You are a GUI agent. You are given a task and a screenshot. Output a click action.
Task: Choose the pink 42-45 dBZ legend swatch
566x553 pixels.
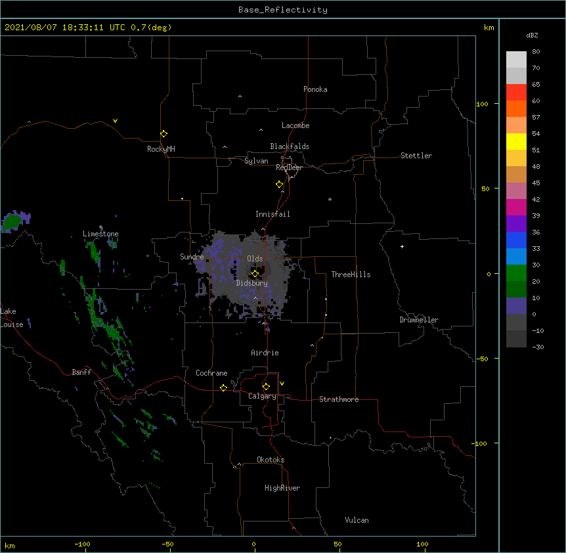point(516,191)
